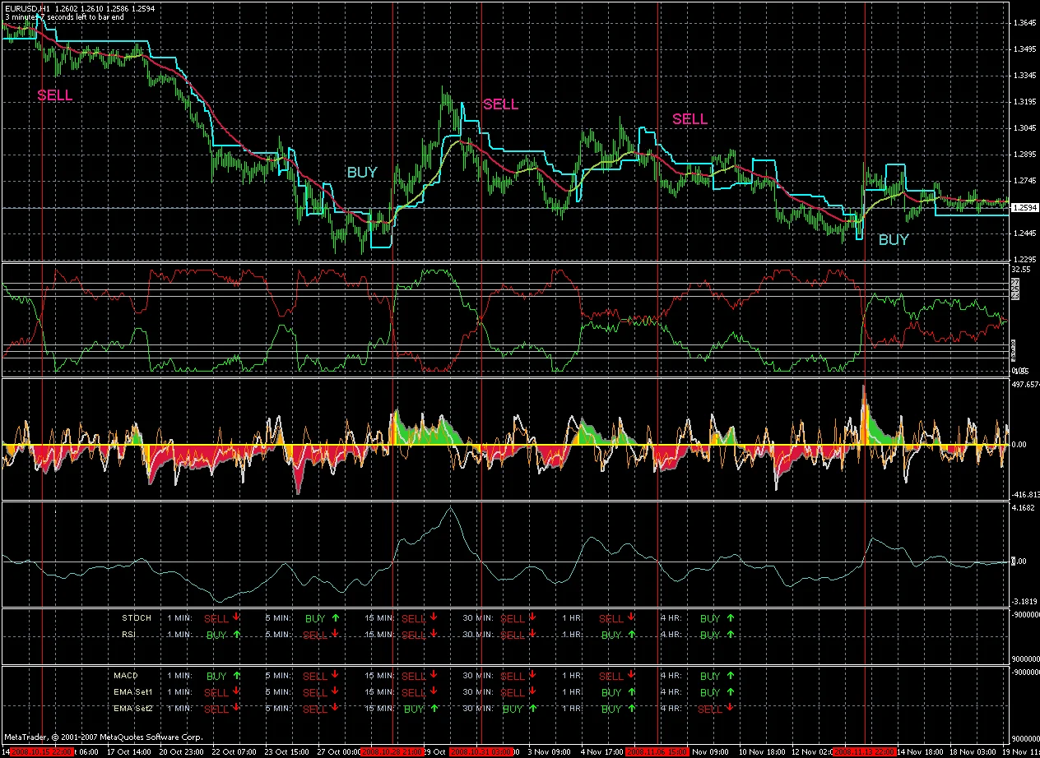Click the red down arrow for EMA Set2 4 HR
The width and height of the screenshot is (1040, 758).
click(730, 708)
